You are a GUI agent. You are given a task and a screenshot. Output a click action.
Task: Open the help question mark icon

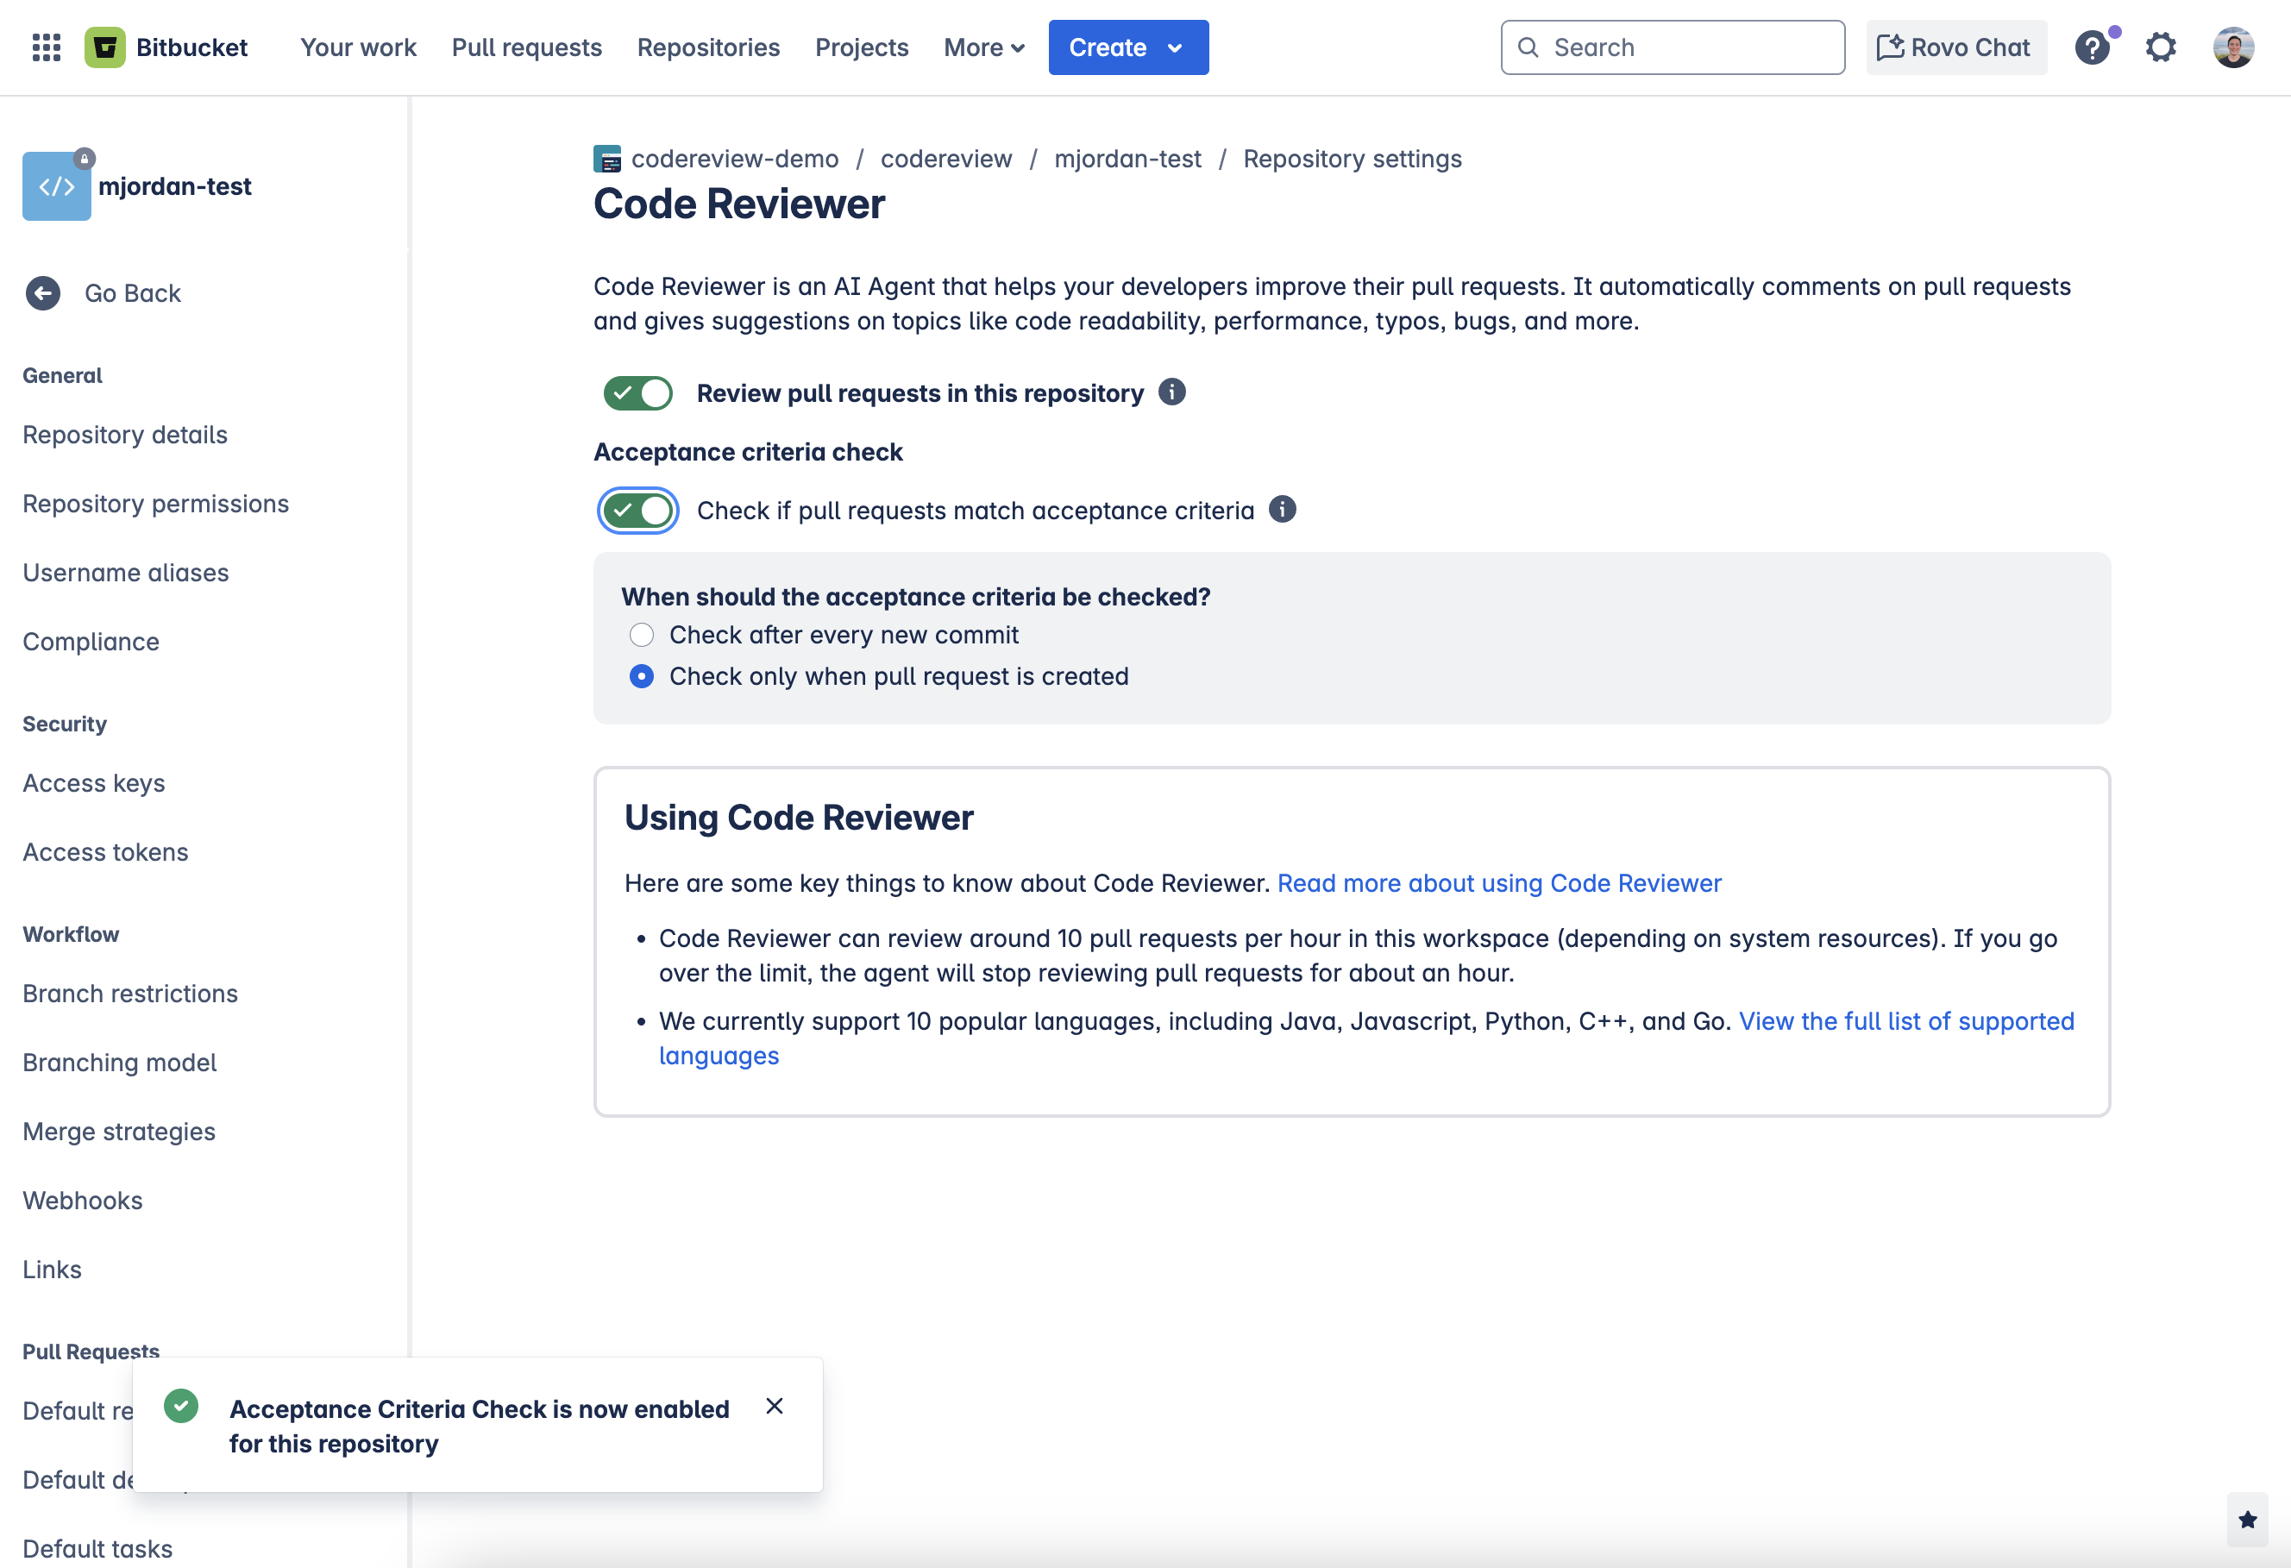tap(2093, 47)
